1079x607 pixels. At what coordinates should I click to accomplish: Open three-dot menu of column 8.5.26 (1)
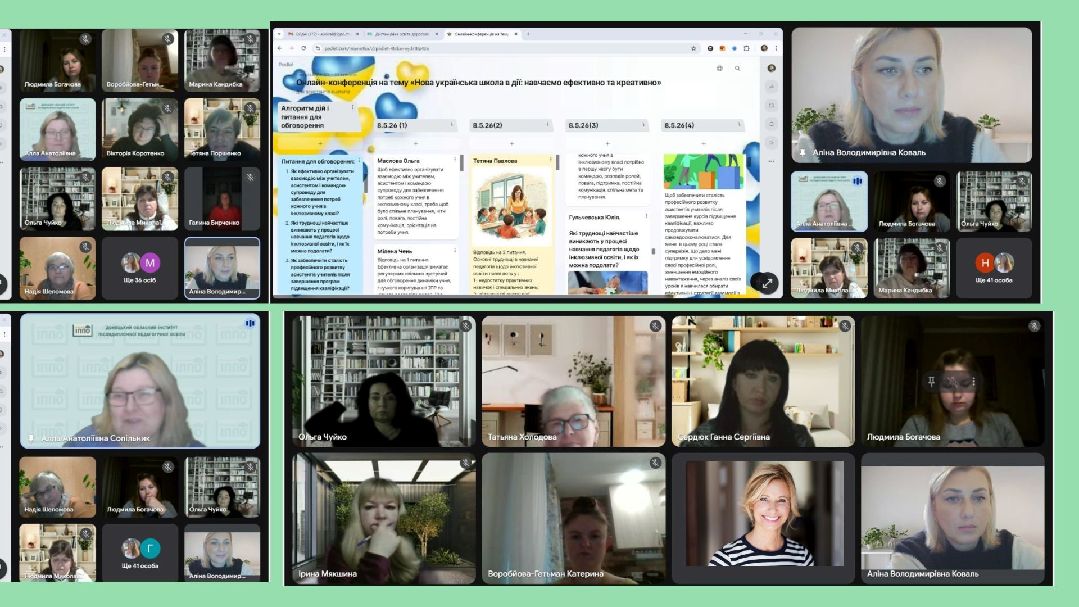tap(451, 125)
